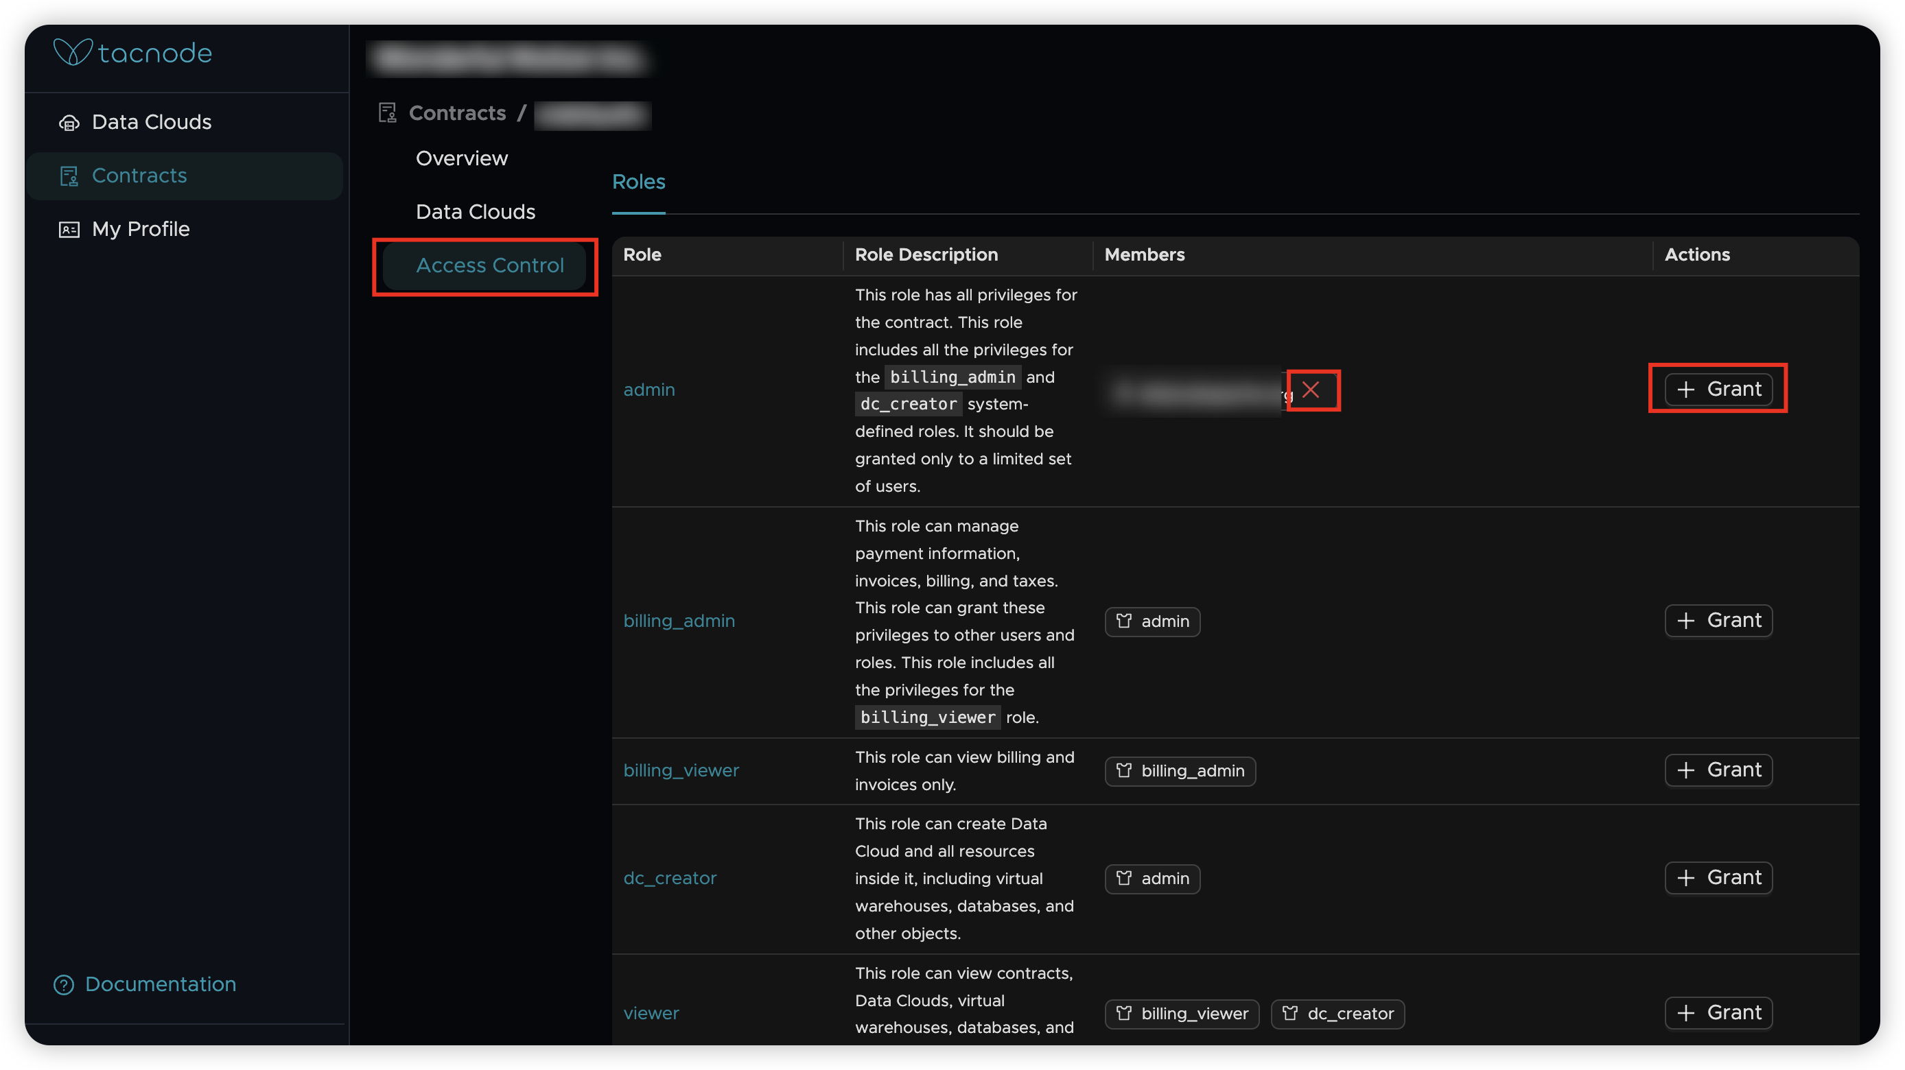Click role icon on billing_admin member tag
The image size is (1905, 1070).
[x=1124, y=770]
